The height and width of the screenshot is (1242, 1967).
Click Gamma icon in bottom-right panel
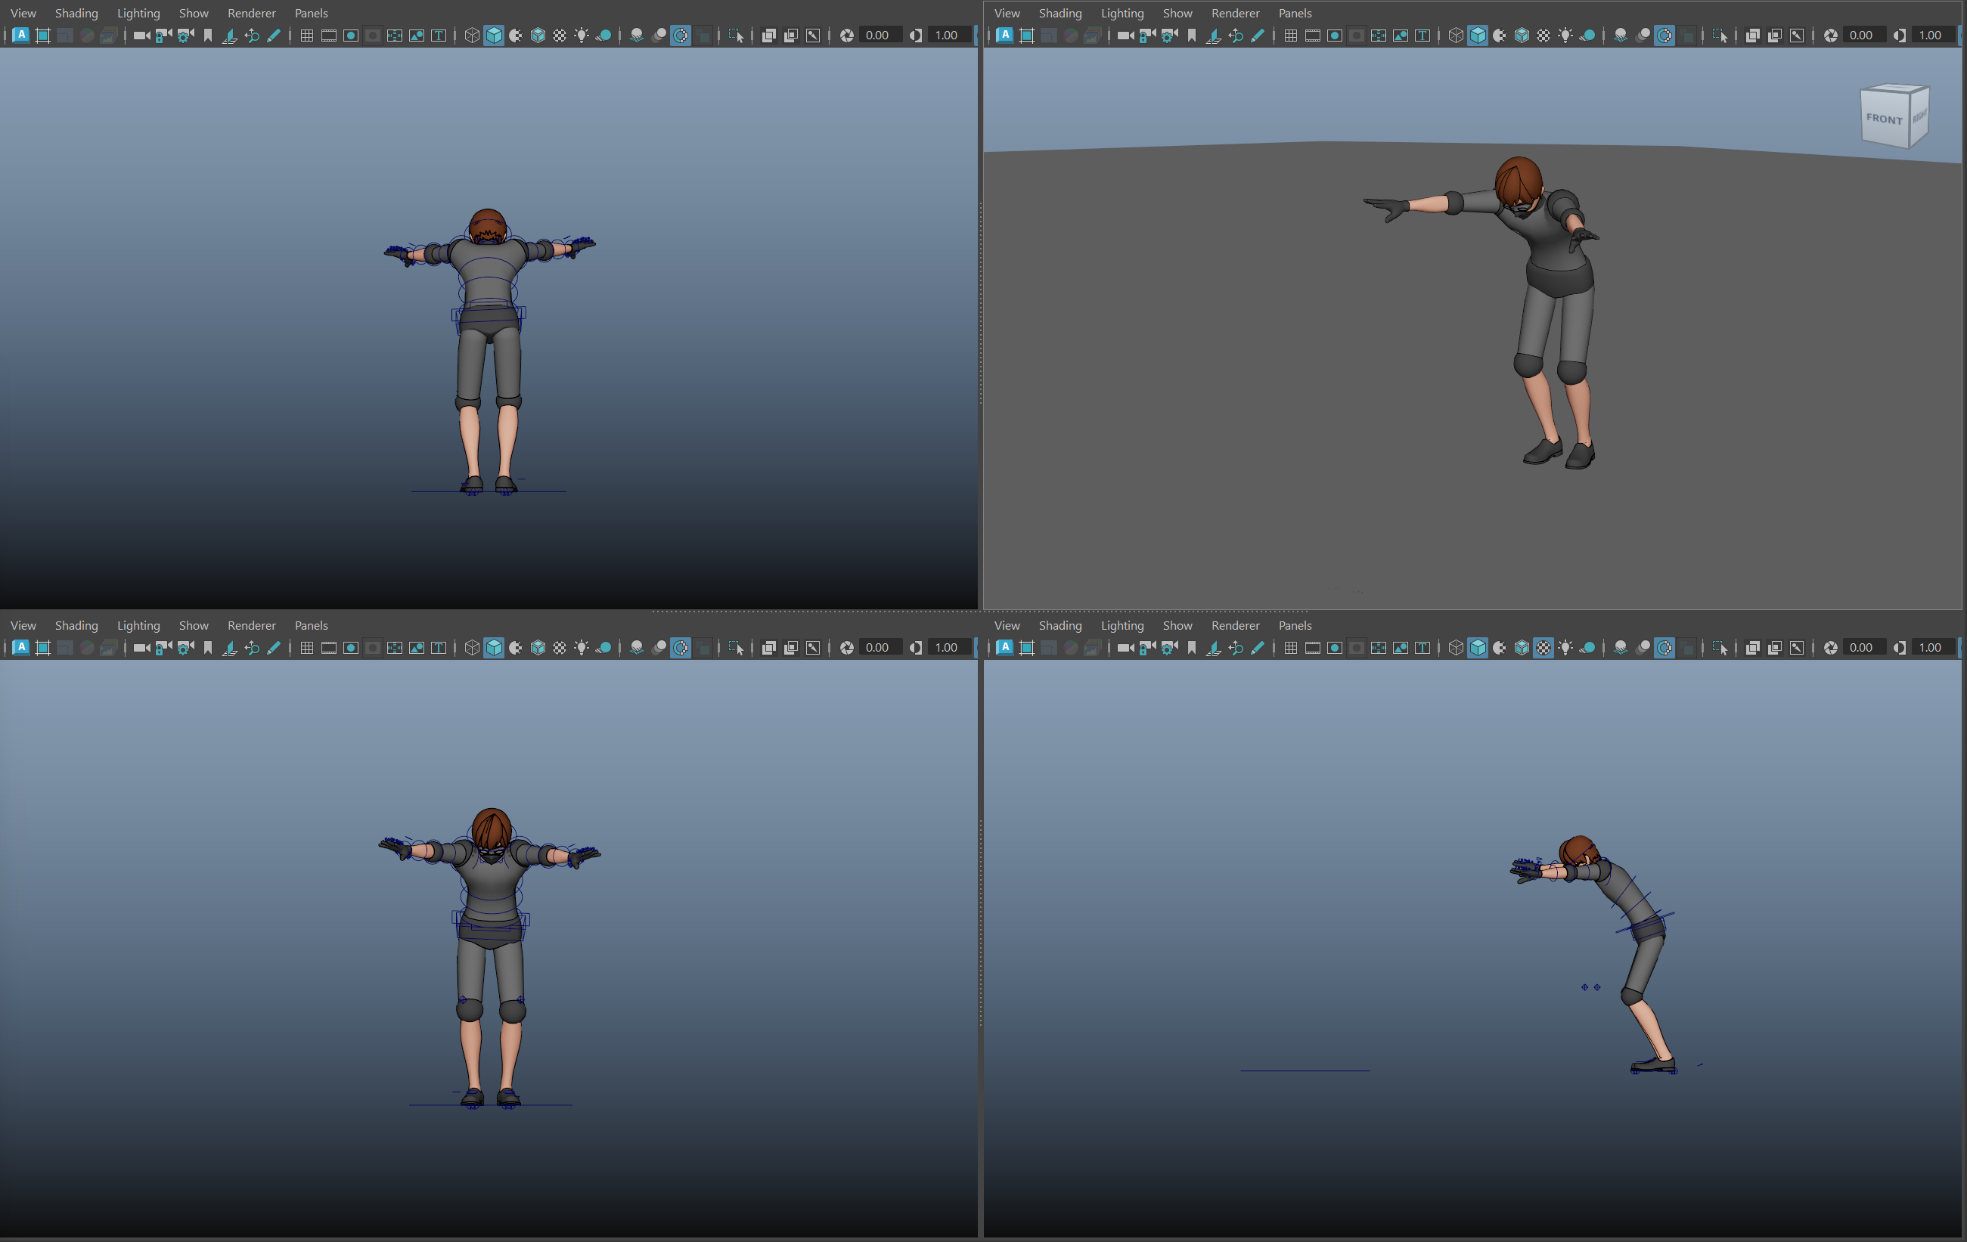[x=1899, y=648]
